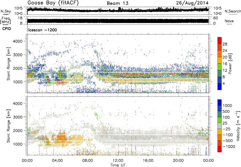Screen dimensions: 241x167
Task: Select the 'N.Search' legend label
Action: 233,11
